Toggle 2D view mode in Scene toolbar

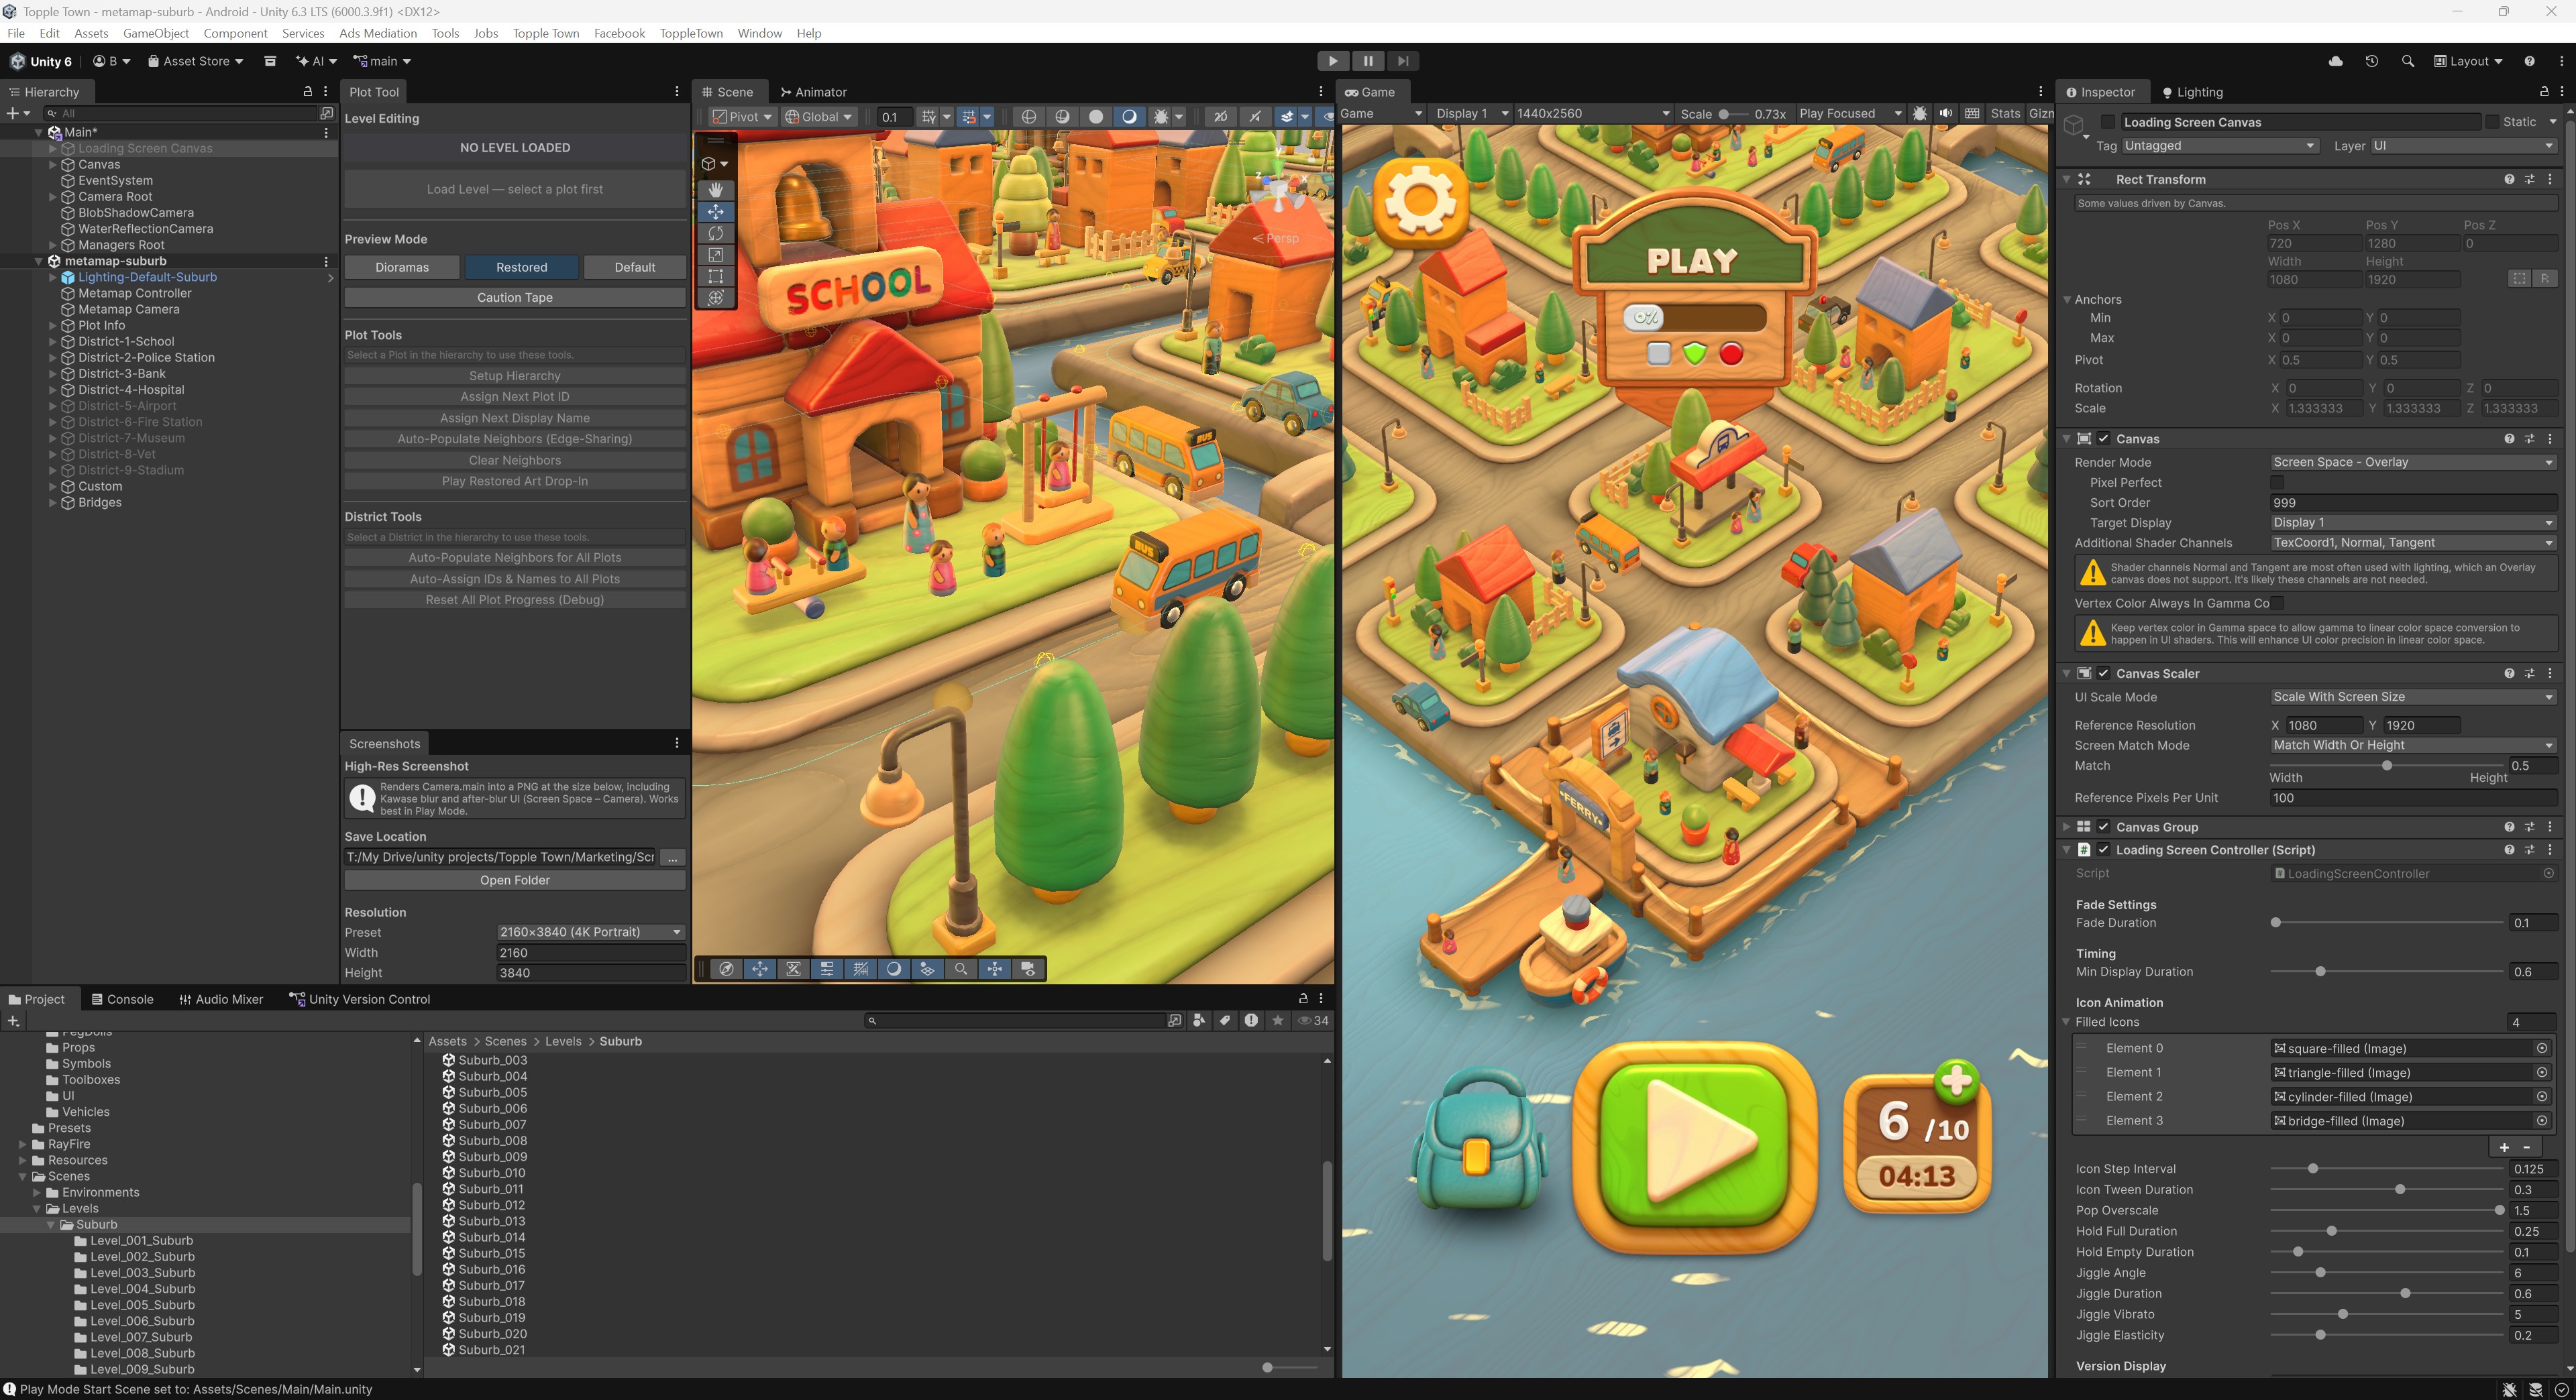(1221, 117)
